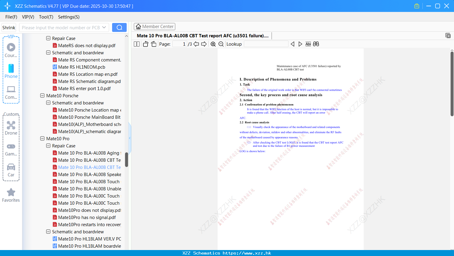Open Mate10Pro has no signal.pdf
454x256 pixels.
(x=87, y=218)
